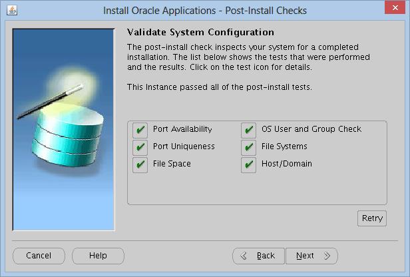
Task: Go Back to previous wizard step
Action: (258, 256)
